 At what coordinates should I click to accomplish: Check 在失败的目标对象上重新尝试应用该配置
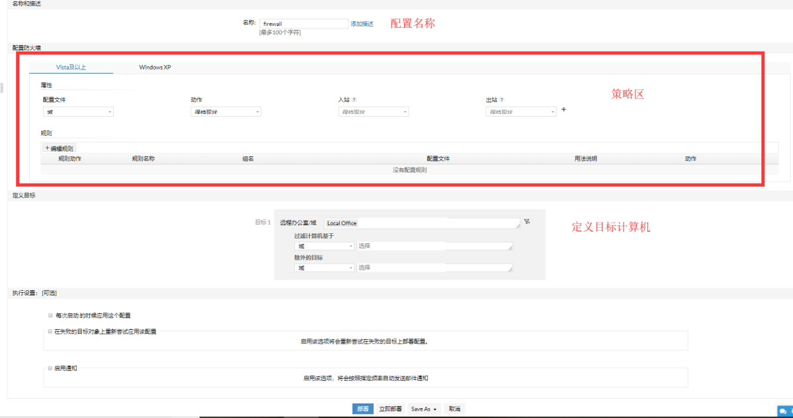[50, 332]
